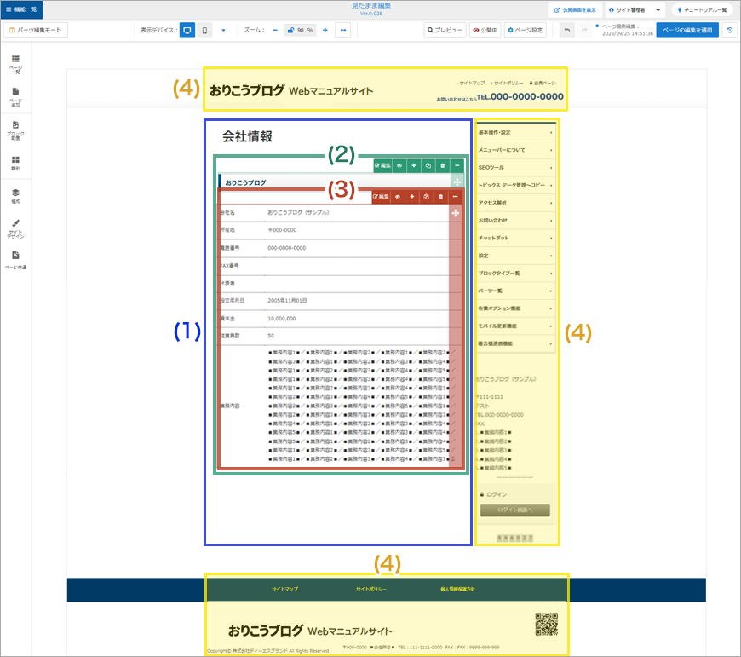
Task: Click the ページの編集を適用 button
Action: click(686, 30)
